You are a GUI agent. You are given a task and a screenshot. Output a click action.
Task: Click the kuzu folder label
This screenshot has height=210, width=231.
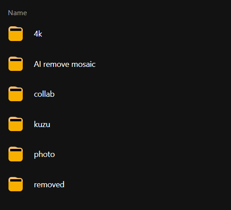pyautogui.click(x=42, y=124)
